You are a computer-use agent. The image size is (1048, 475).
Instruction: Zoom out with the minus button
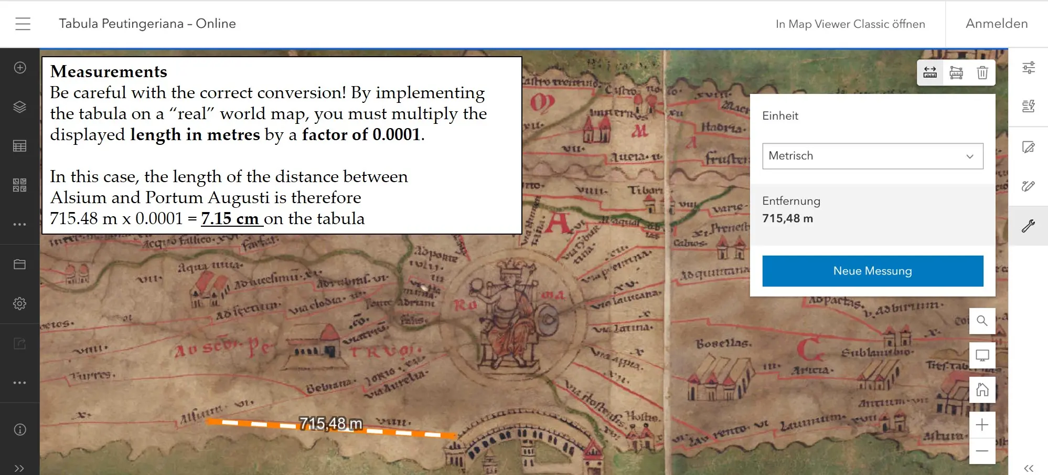coord(982,451)
